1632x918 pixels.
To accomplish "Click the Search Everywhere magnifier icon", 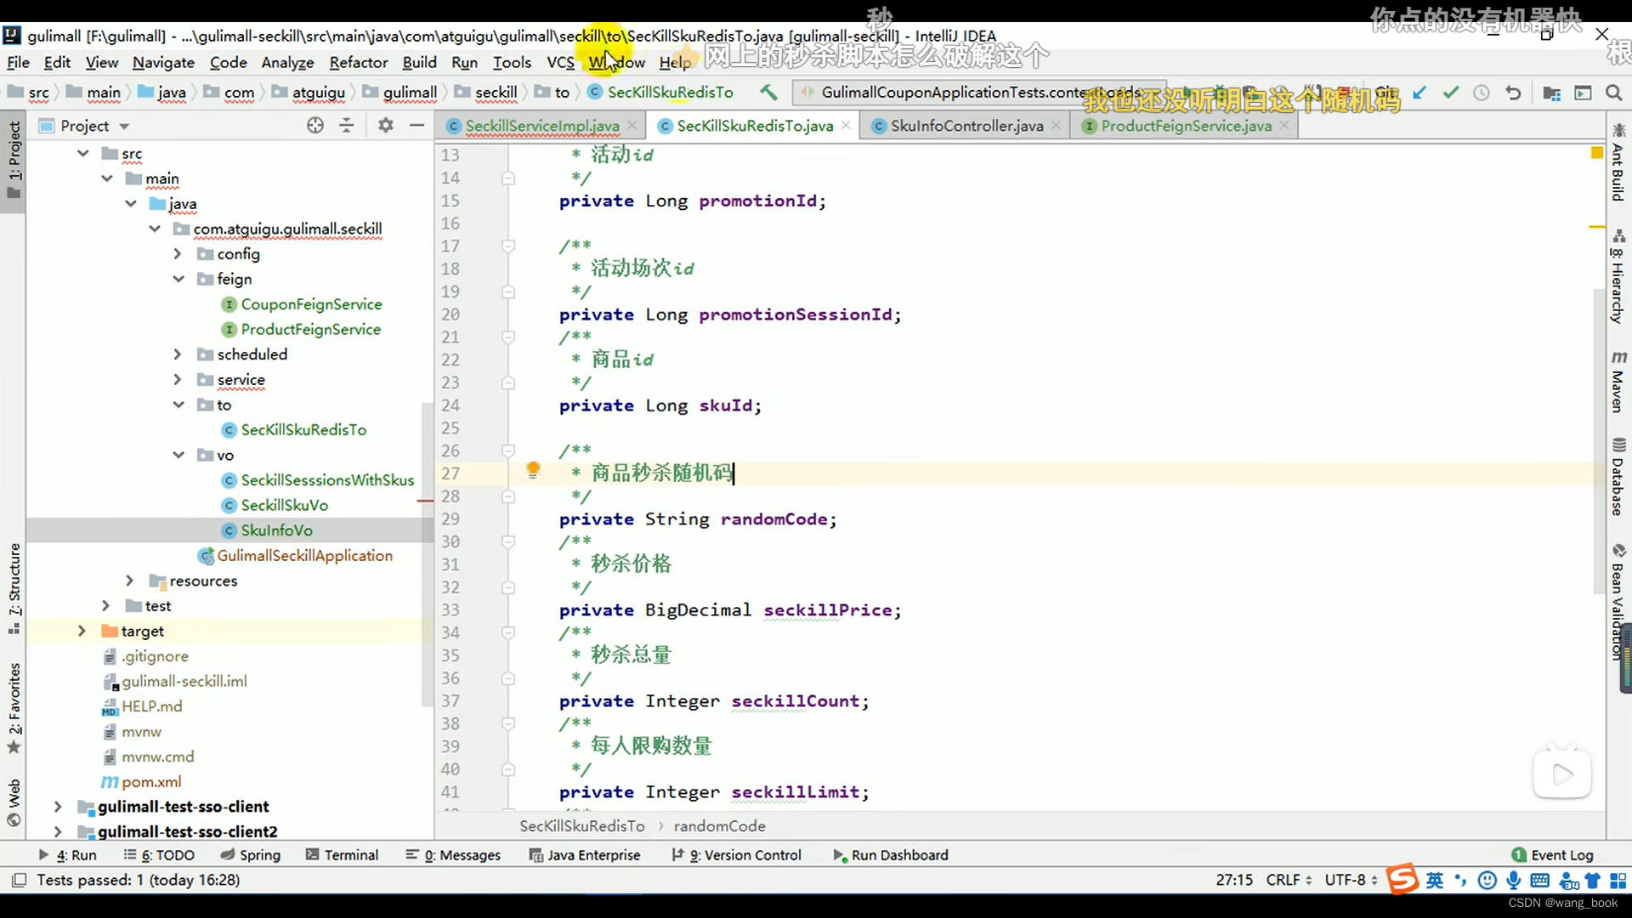I will (x=1614, y=93).
